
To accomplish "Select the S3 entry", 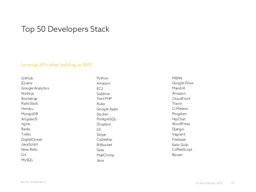I will coord(99,129).
